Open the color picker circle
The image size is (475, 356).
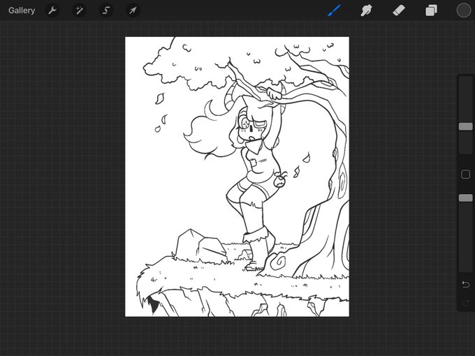point(464,10)
